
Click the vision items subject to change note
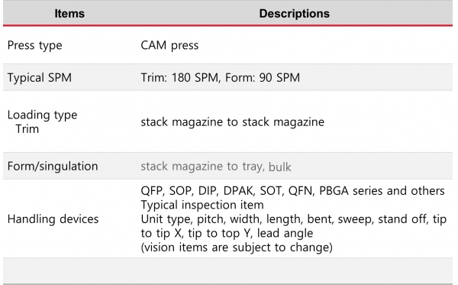pyautogui.click(x=237, y=248)
